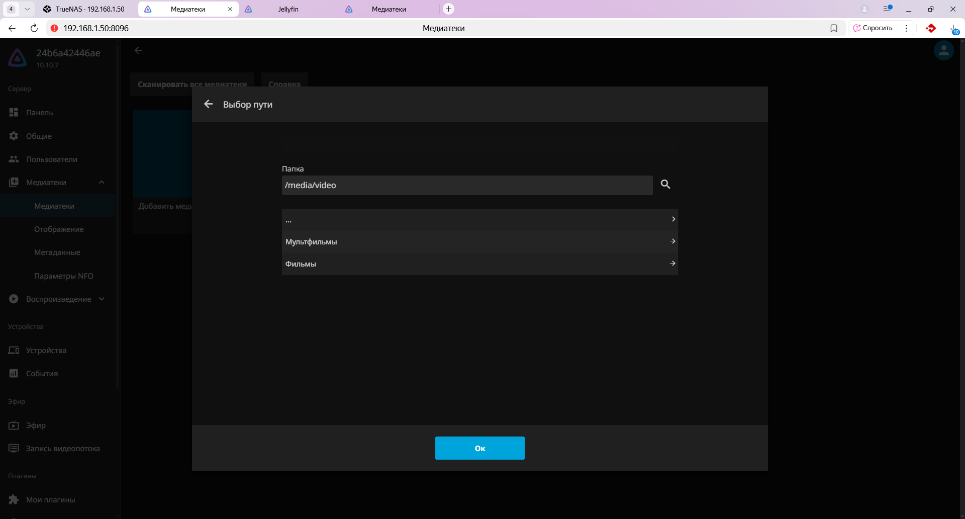Go back using the path picker arrow
Image resolution: width=965 pixels, height=519 pixels.
209,104
